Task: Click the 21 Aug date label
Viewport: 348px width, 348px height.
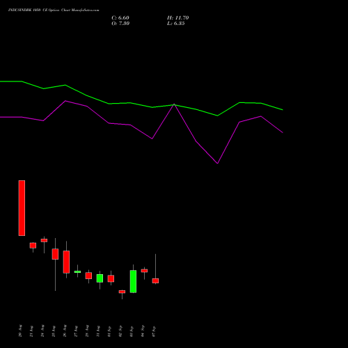Action: click(x=31, y=331)
